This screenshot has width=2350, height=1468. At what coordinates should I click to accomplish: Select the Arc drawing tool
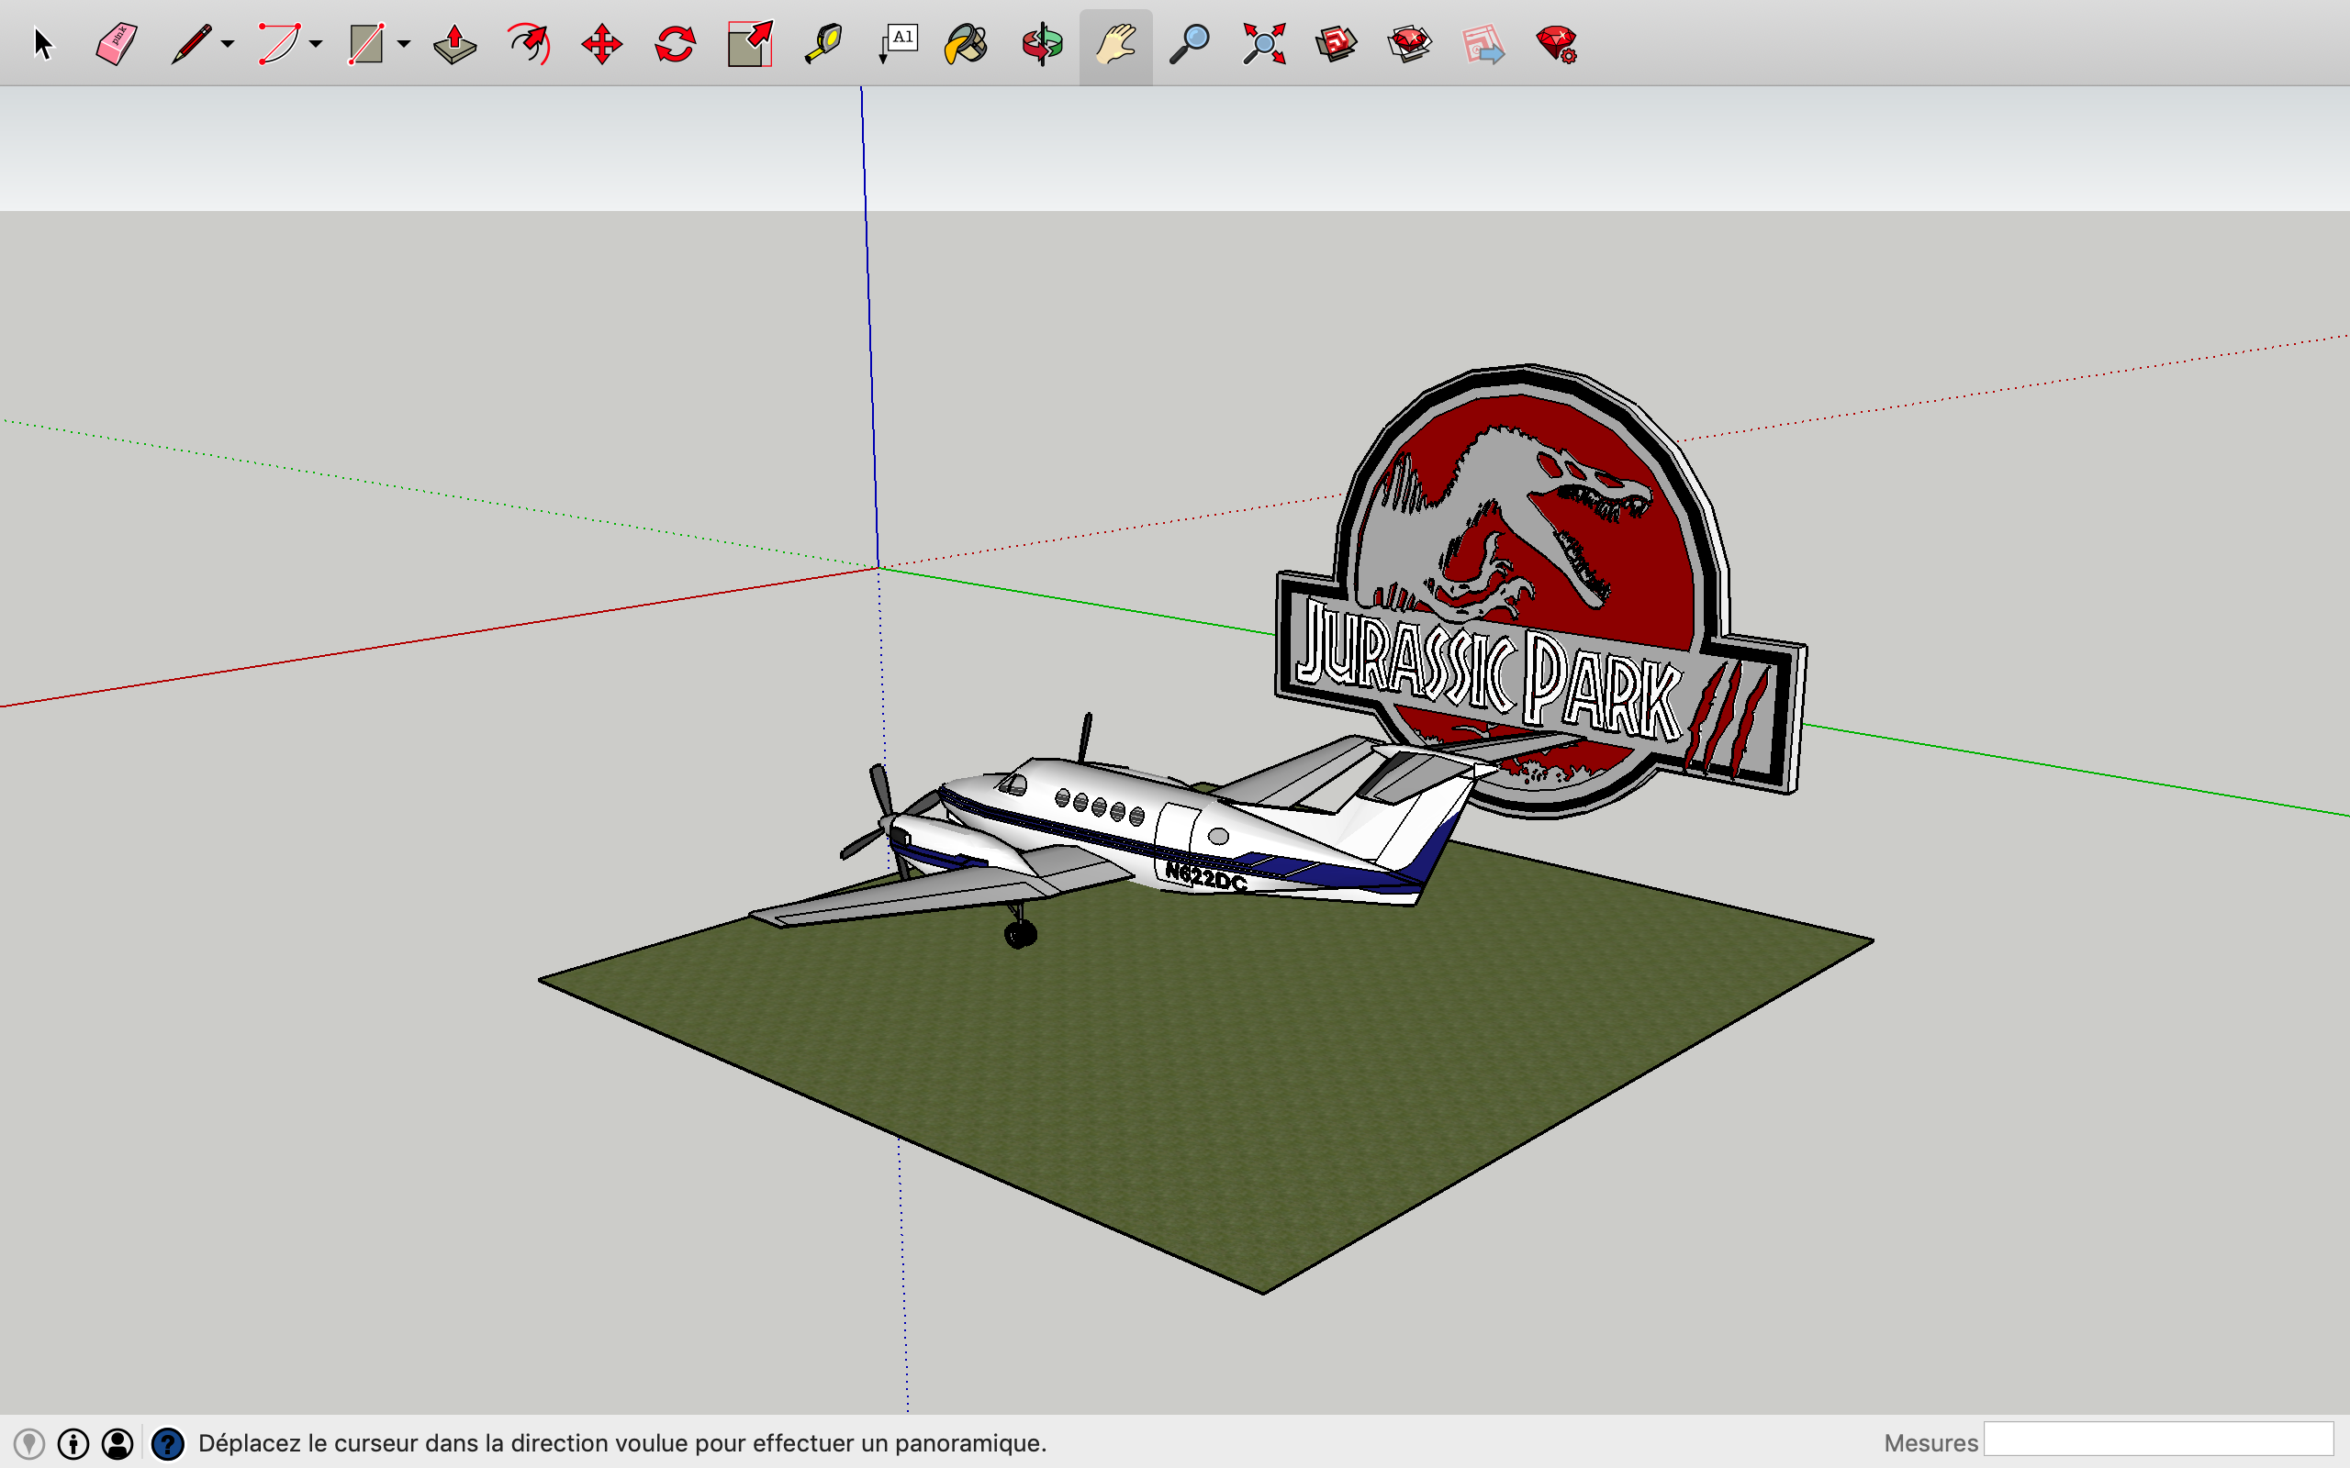(x=279, y=44)
